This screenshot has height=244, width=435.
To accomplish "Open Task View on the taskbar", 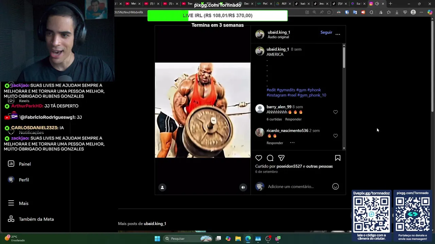I will (x=219, y=239).
